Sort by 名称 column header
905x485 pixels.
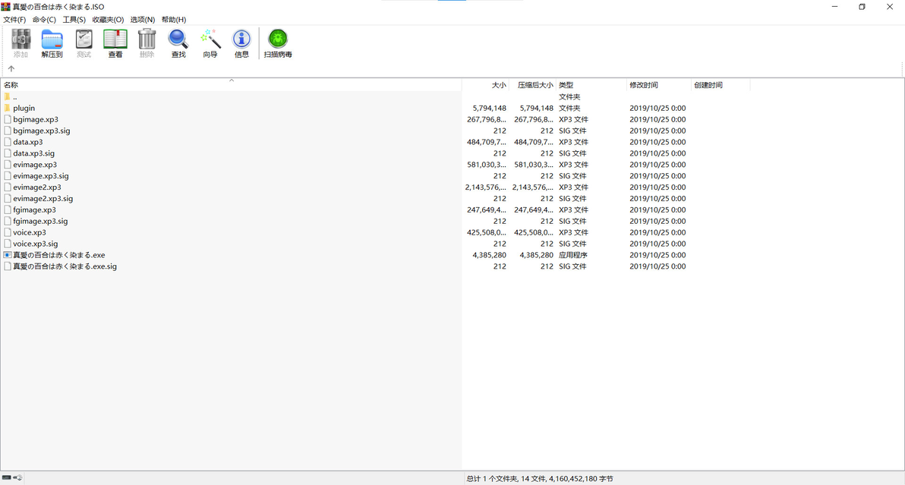click(231, 85)
